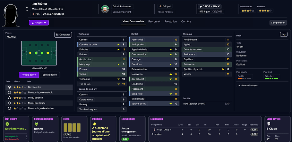Open the Personnel tab
The height and width of the screenshot is (142, 292).
(154, 21)
